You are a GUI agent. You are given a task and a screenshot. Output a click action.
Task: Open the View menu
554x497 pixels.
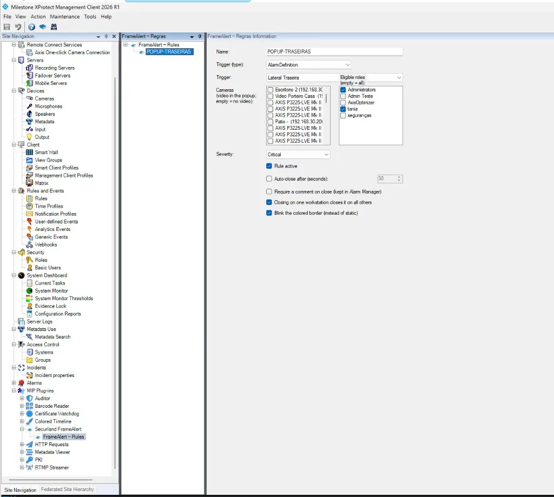pyautogui.click(x=21, y=17)
